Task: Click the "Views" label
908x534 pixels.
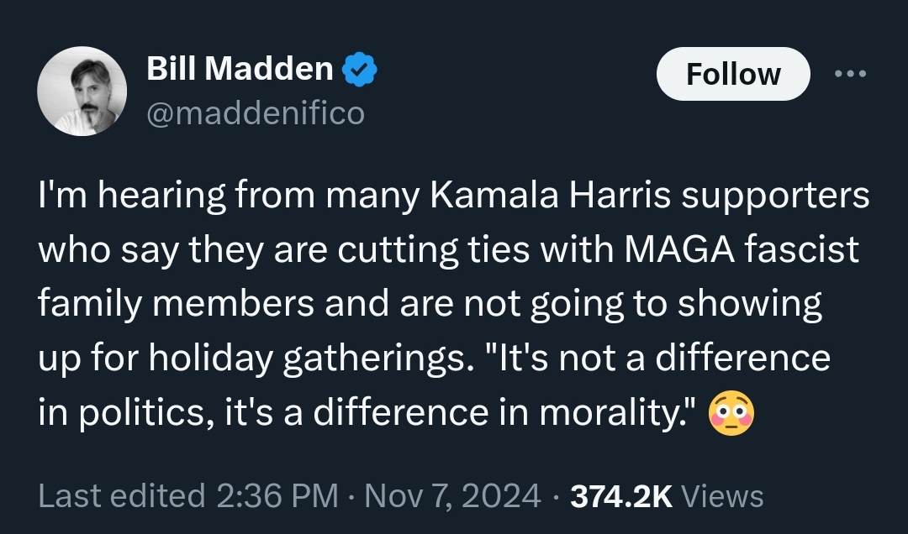Action: click(x=723, y=495)
